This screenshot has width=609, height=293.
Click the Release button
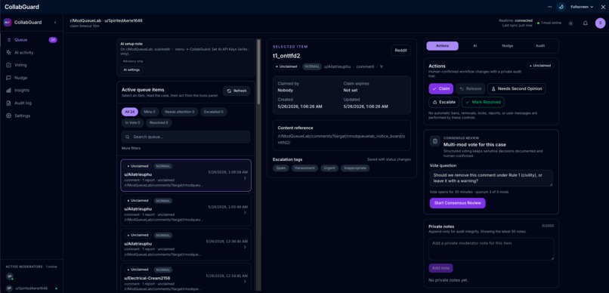pos(470,89)
